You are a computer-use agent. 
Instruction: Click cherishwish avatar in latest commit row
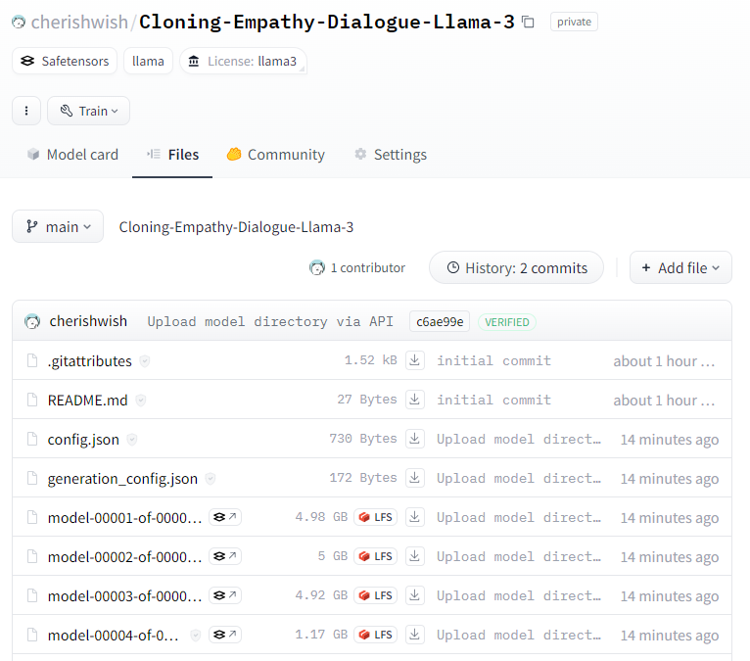coord(32,321)
